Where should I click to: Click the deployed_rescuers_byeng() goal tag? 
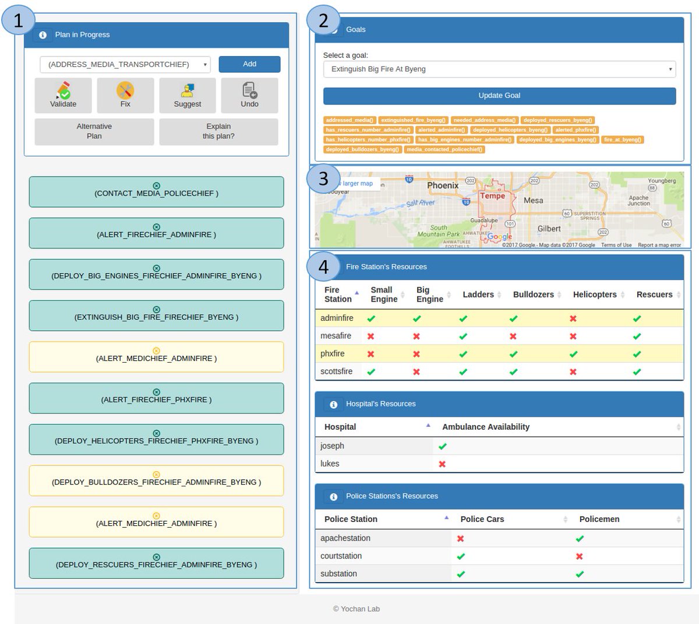click(557, 120)
